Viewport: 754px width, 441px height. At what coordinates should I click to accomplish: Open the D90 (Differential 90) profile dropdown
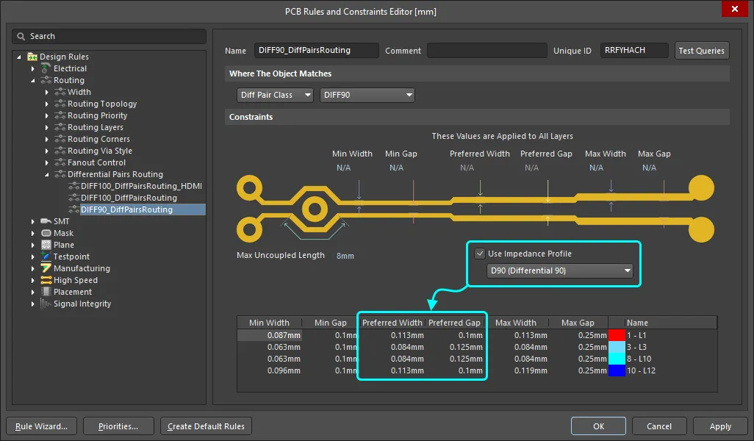(x=560, y=270)
